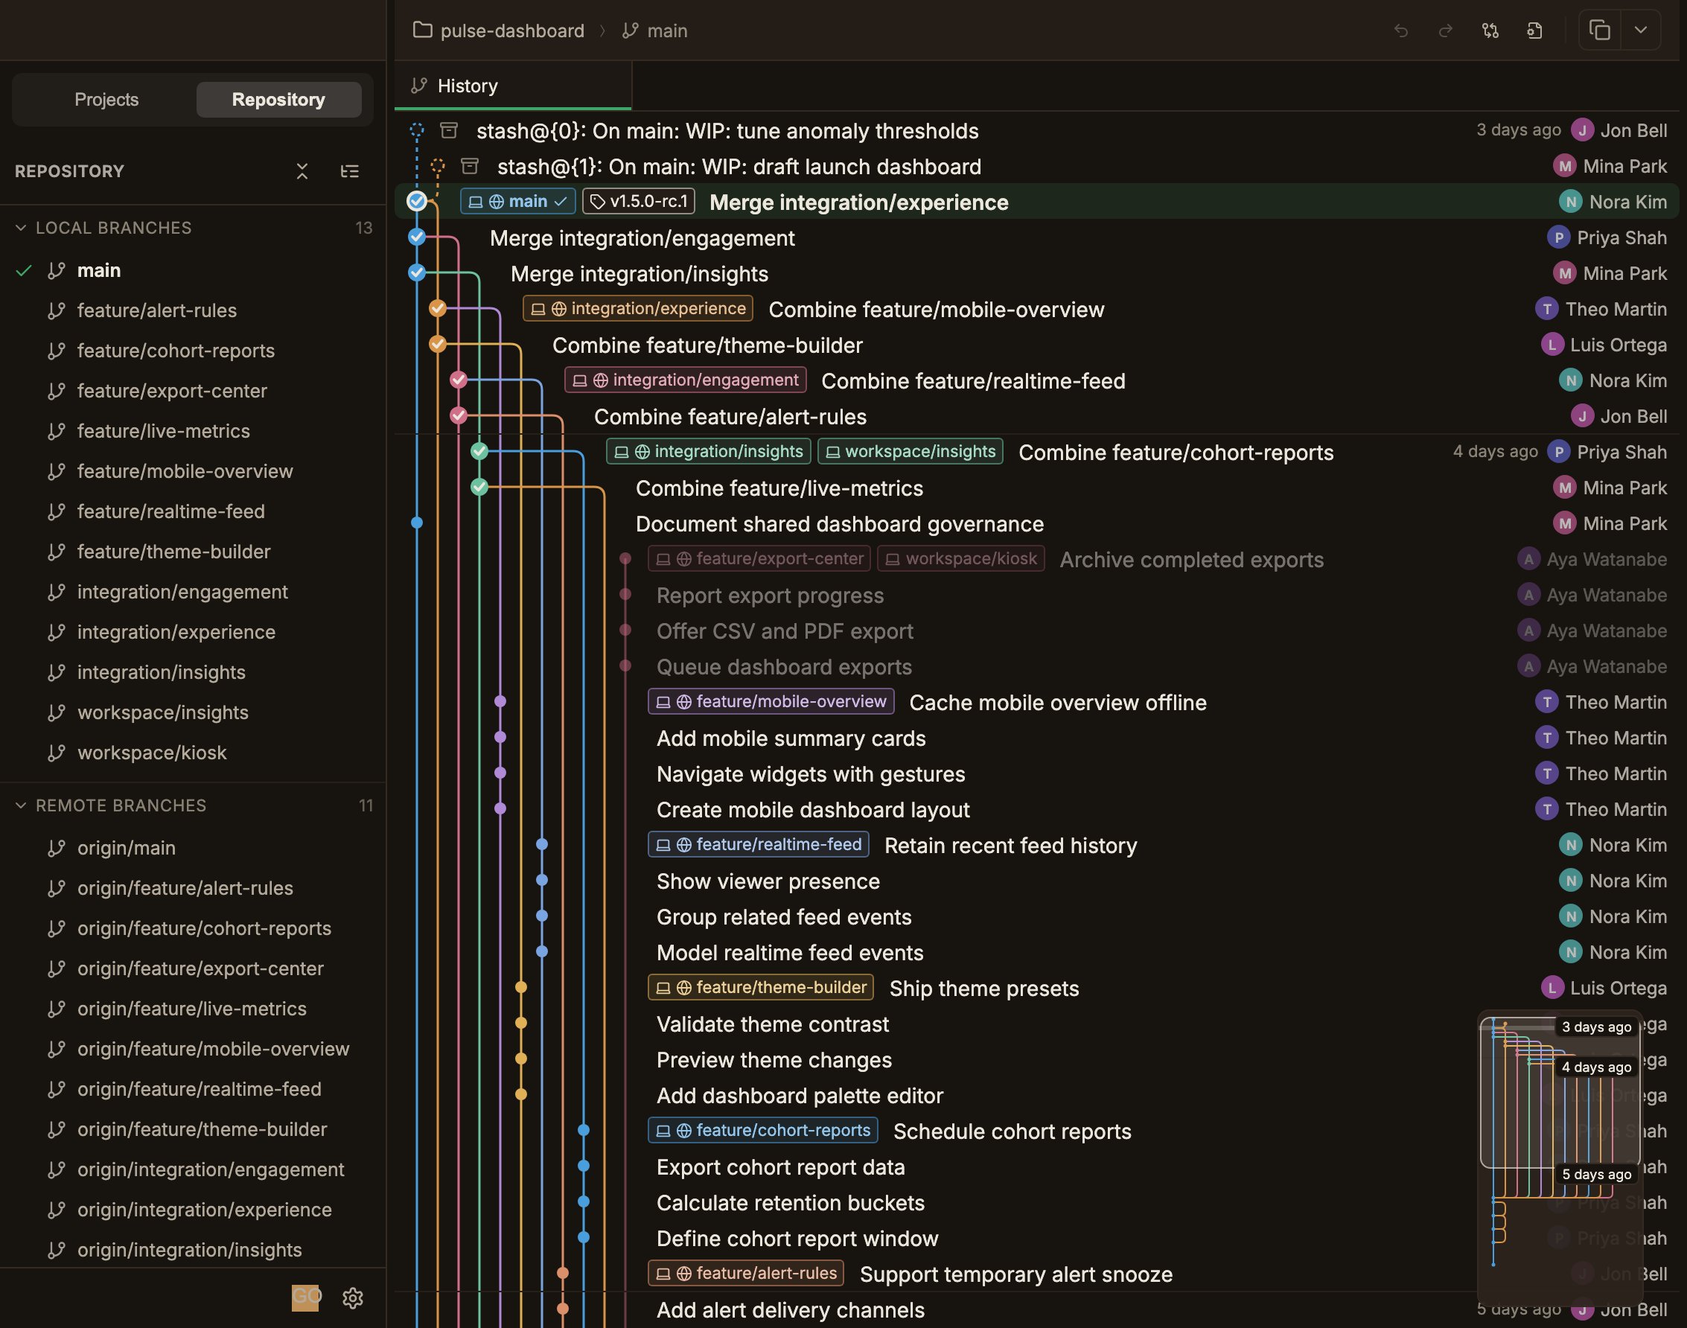Click the tree view toggle icon beside REPOSITORY
The image size is (1687, 1328).
tap(350, 171)
